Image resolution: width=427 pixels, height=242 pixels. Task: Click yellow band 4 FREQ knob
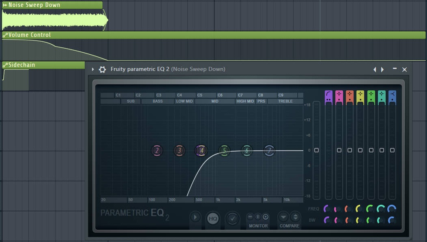[359, 209]
